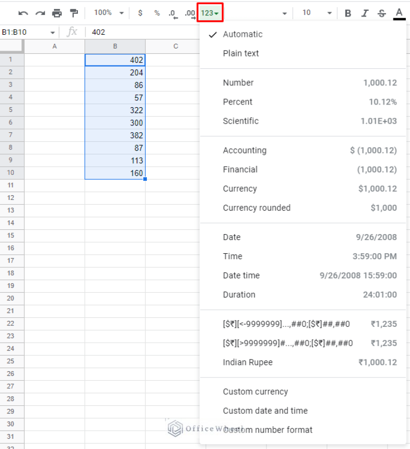Open the text color picker
410x449 pixels.
coord(399,13)
